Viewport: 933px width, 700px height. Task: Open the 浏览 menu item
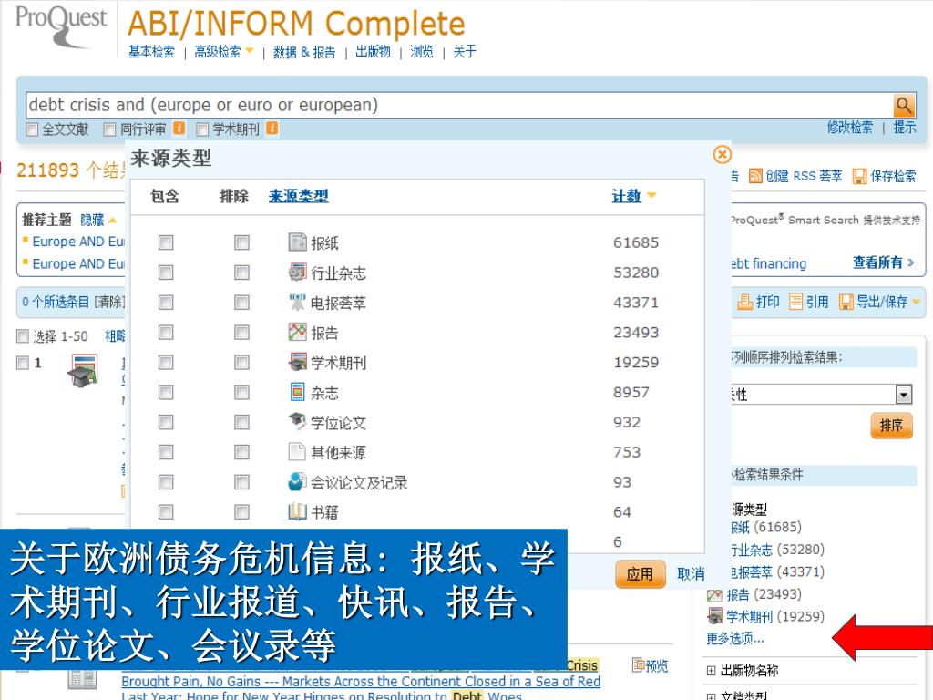pyautogui.click(x=421, y=52)
